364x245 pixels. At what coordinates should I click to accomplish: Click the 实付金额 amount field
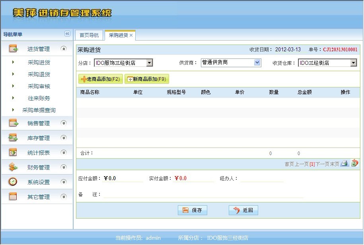[193, 178]
